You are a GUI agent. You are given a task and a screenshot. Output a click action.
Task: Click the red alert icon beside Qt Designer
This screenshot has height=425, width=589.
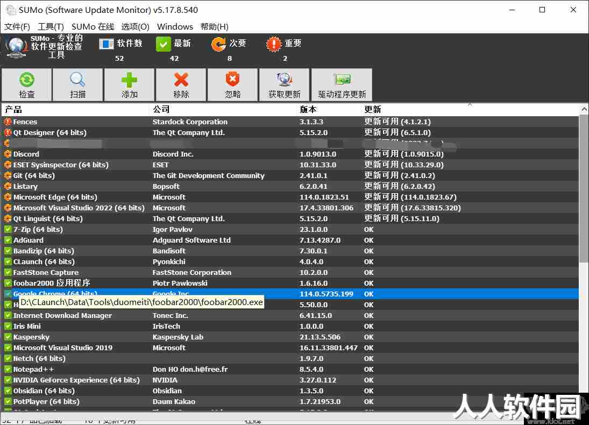click(x=8, y=133)
